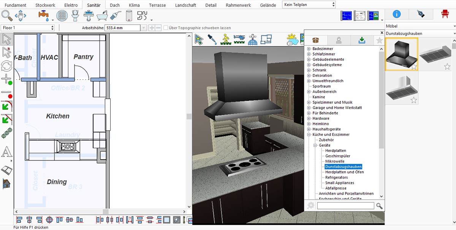Expand the Badezimmer tree node

tap(309, 49)
